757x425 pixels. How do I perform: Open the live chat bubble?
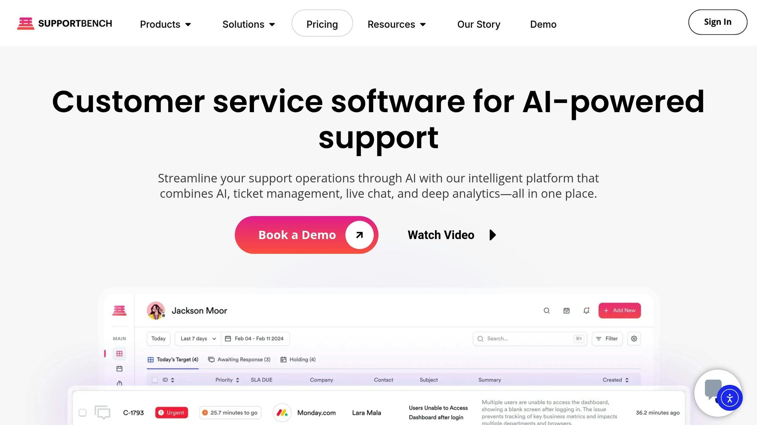pyautogui.click(x=713, y=389)
